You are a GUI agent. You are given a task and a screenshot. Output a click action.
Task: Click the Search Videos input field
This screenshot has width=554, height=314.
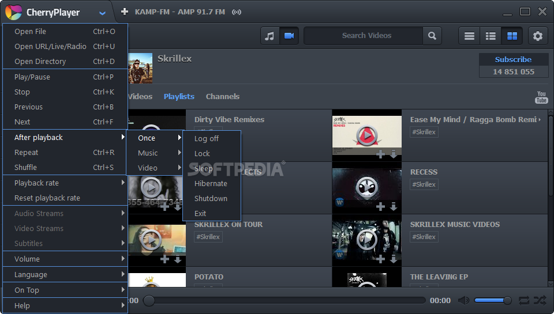(x=364, y=36)
